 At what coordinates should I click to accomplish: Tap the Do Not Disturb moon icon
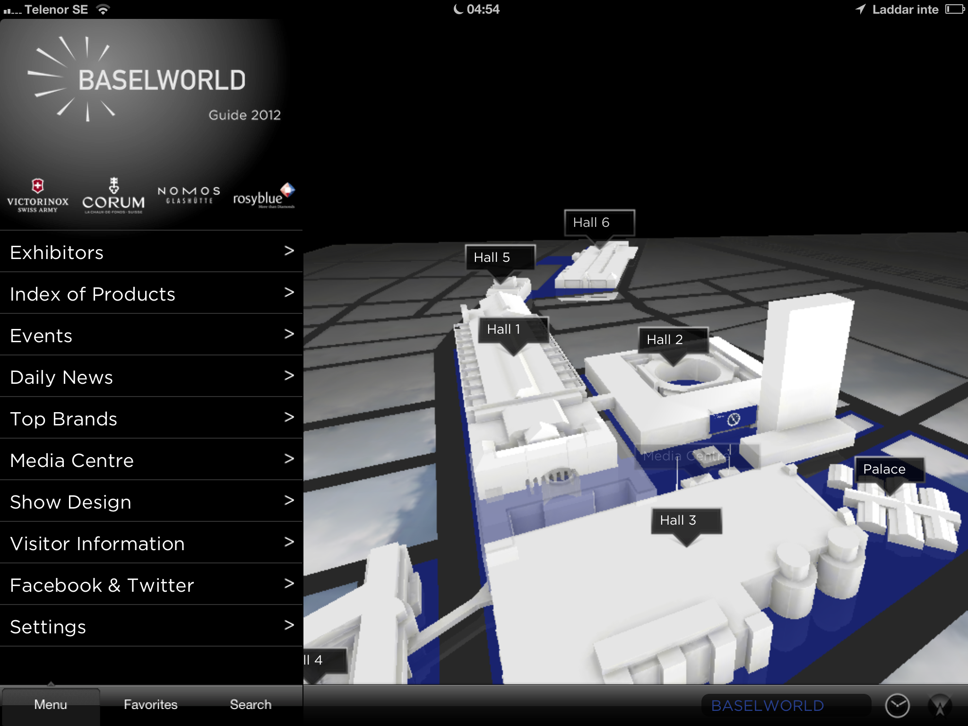pos(458,9)
